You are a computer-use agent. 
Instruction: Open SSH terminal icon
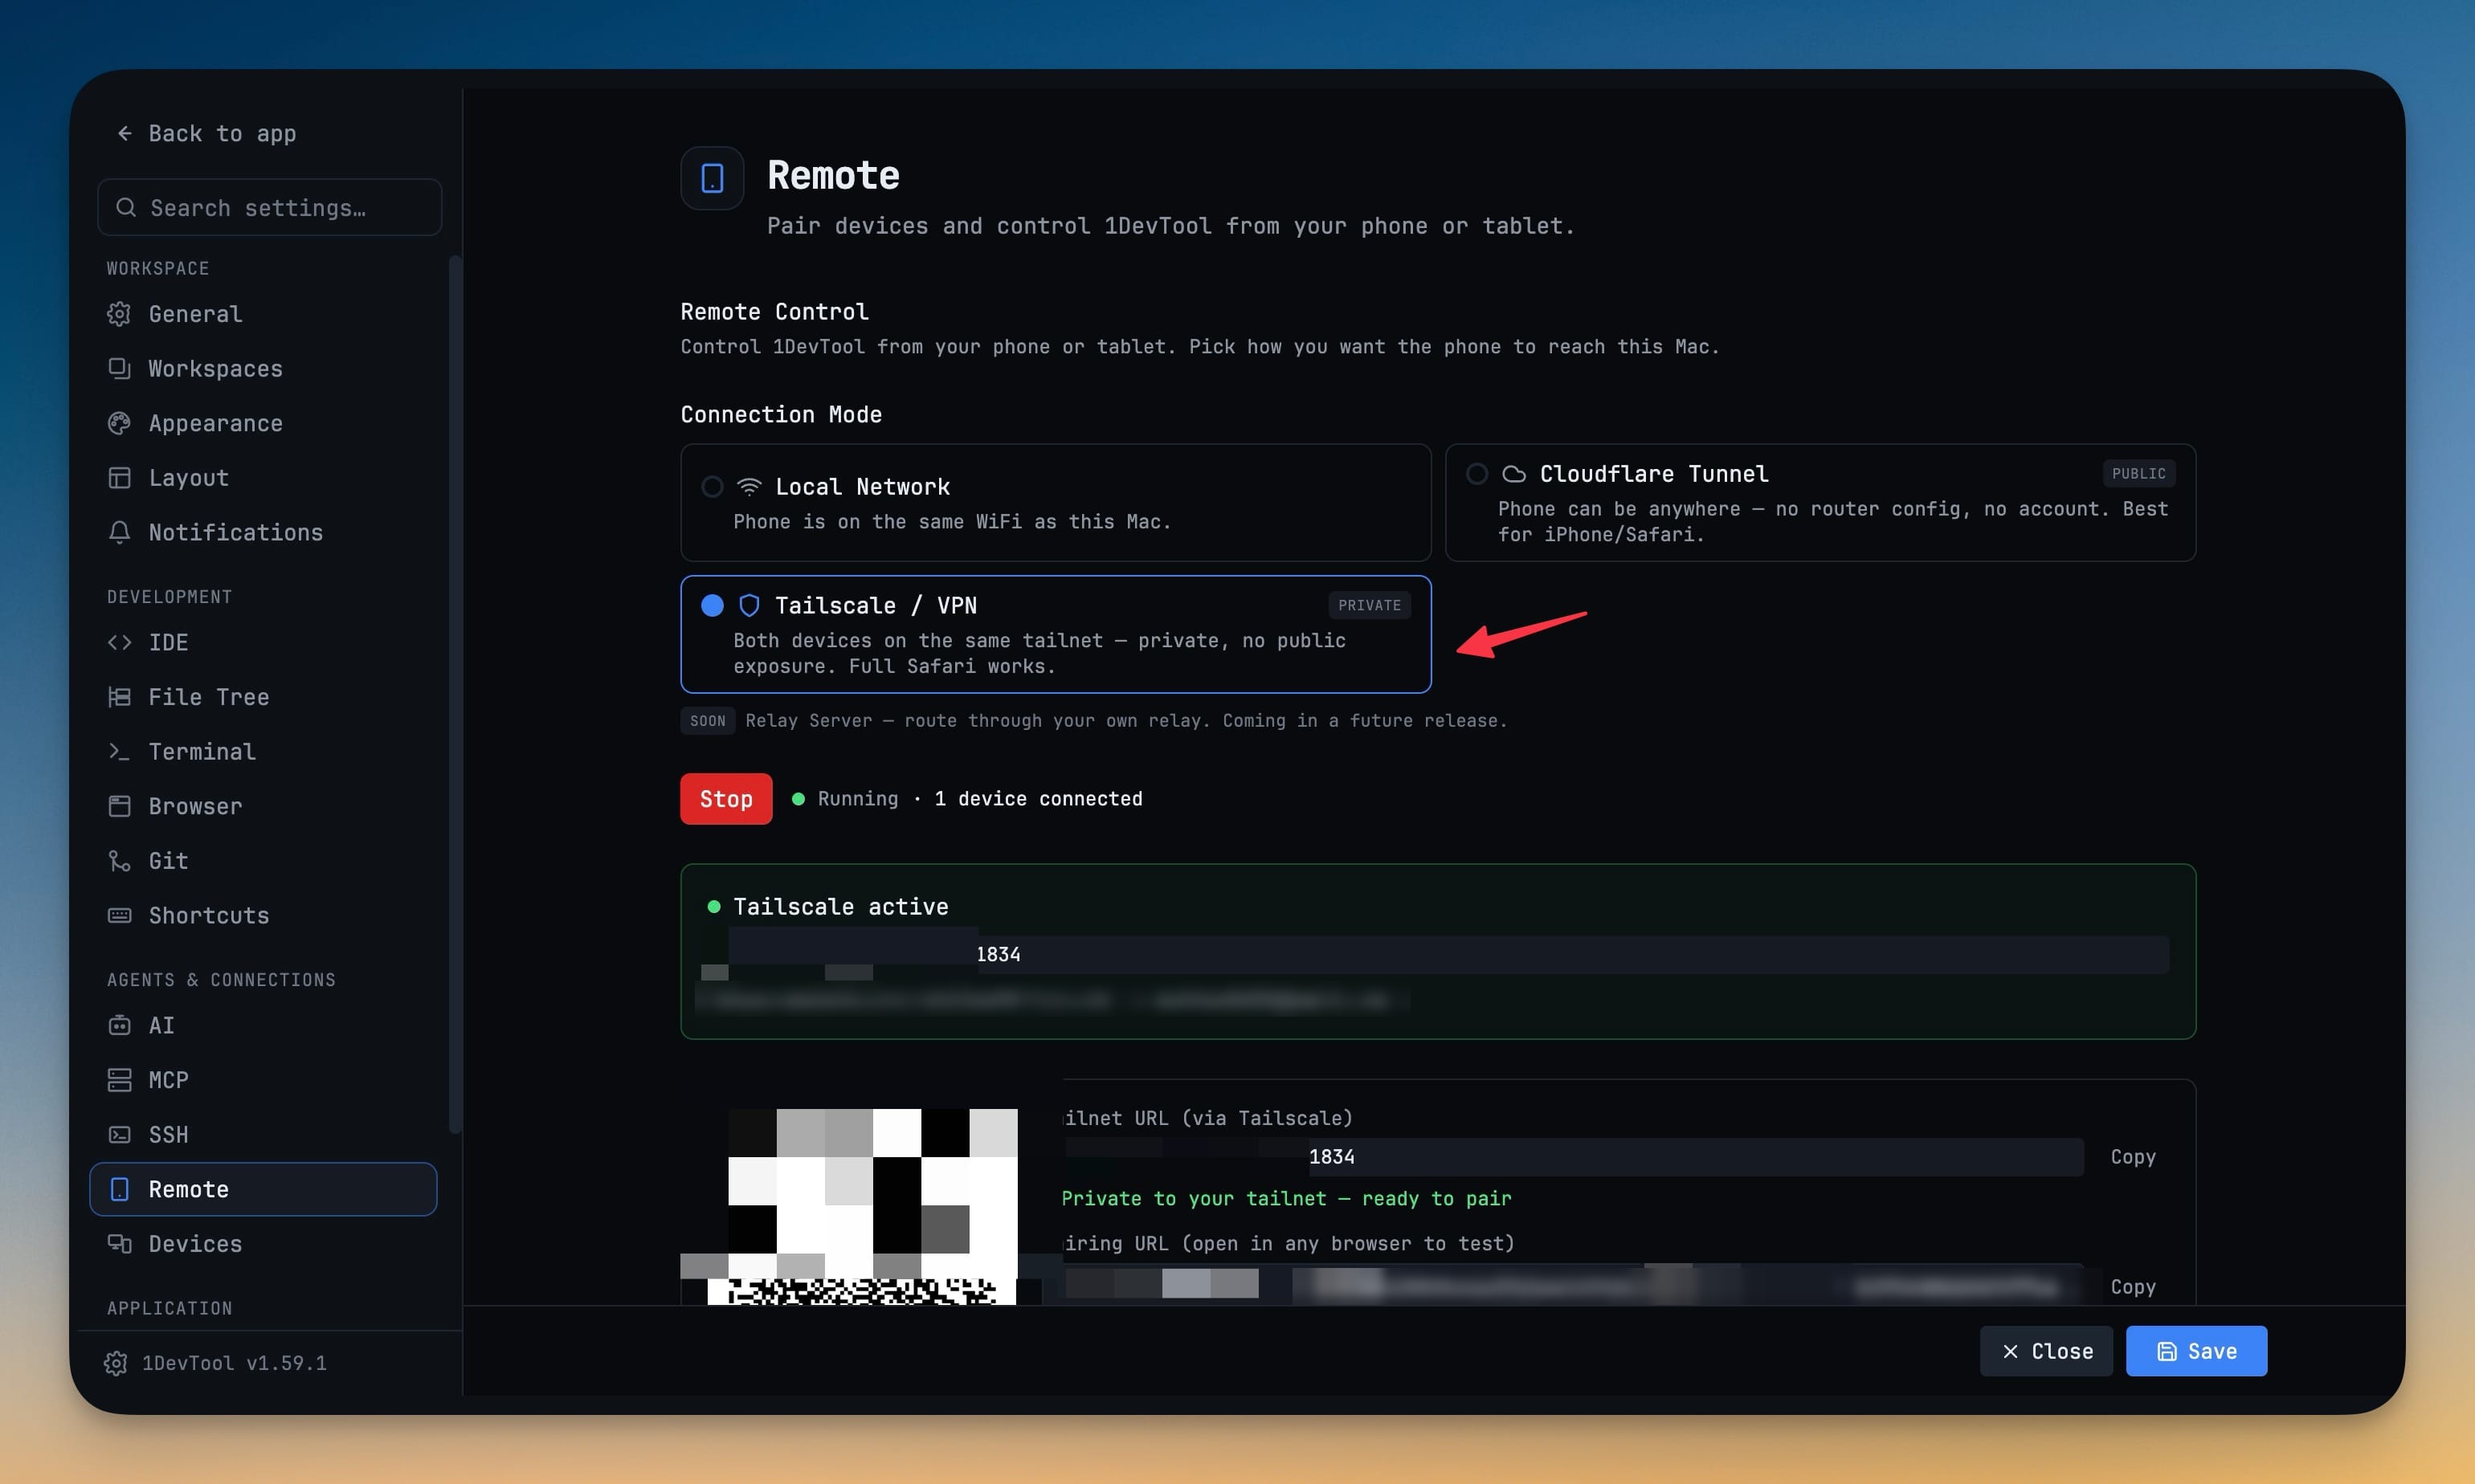tap(119, 1134)
